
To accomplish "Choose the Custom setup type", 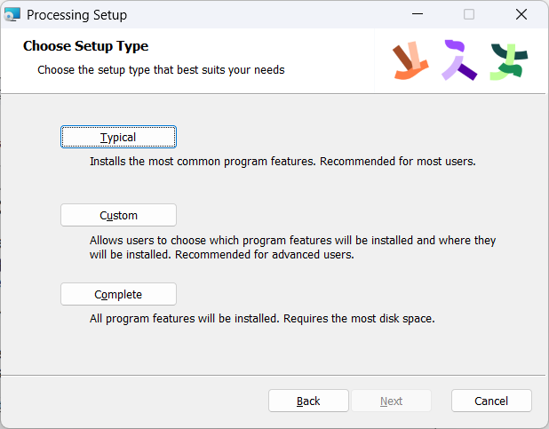I will (118, 215).
